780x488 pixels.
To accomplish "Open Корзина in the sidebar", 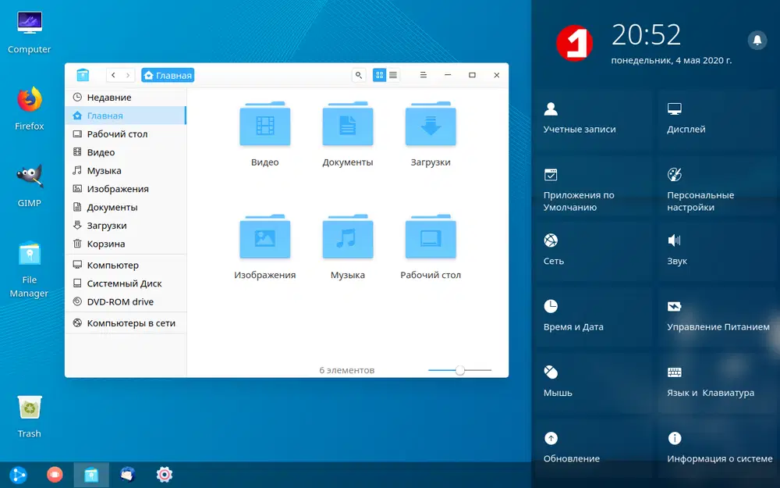I will coord(105,244).
